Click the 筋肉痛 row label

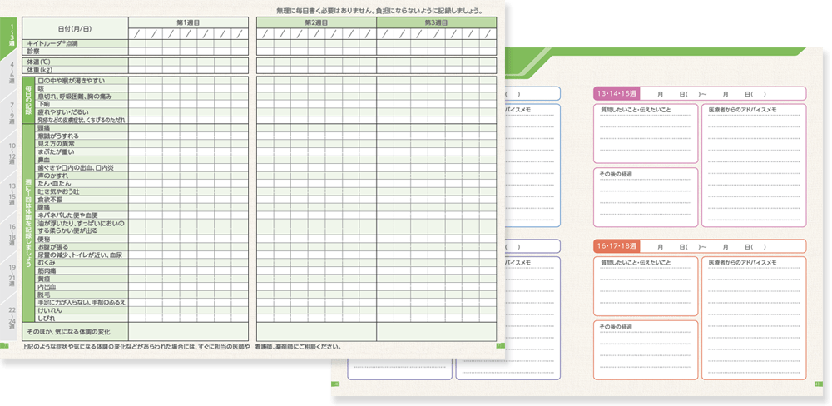(82, 270)
